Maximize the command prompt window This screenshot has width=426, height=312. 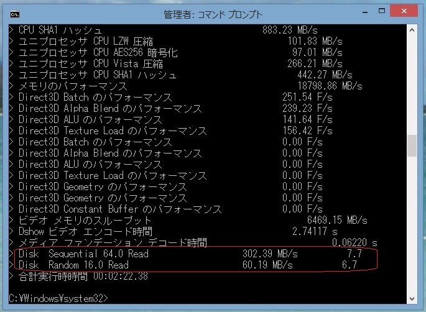382,11
